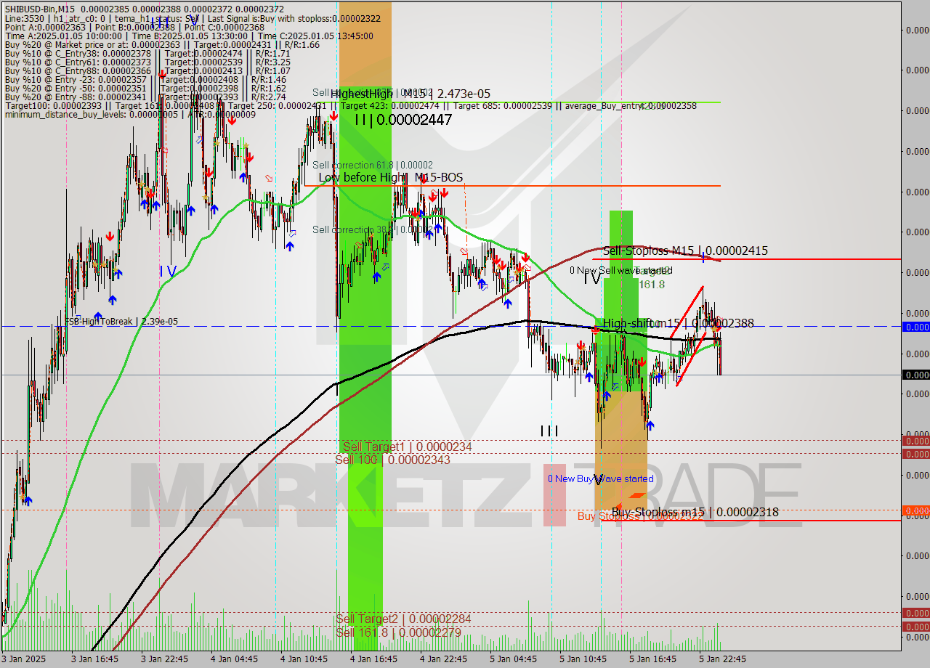Click the black 'I I I' wave marker
The width and height of the screenshot is (930, 668).
click(x=549, y=431)
